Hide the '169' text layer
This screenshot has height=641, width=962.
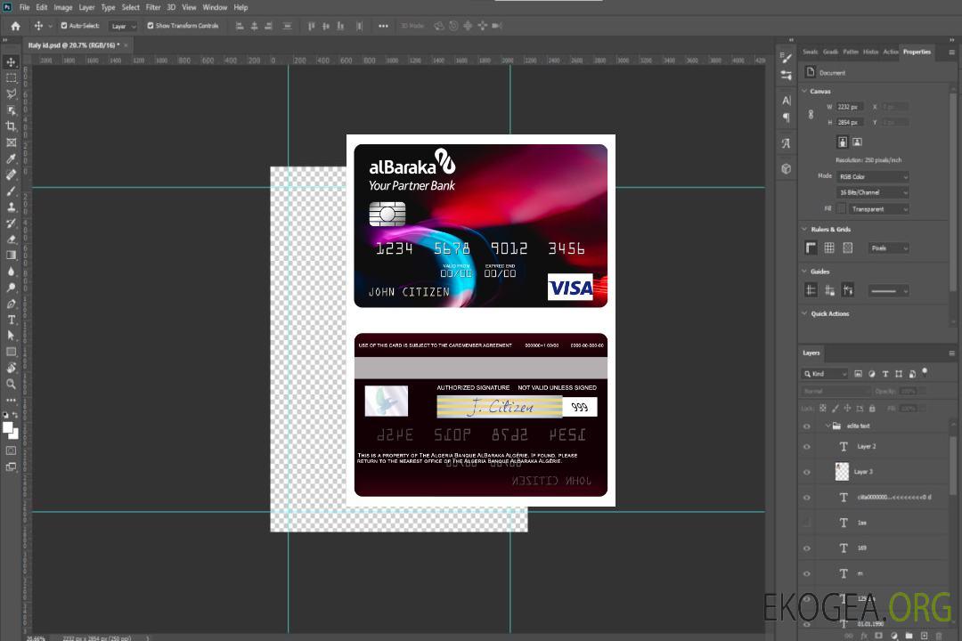coord(807,548)
